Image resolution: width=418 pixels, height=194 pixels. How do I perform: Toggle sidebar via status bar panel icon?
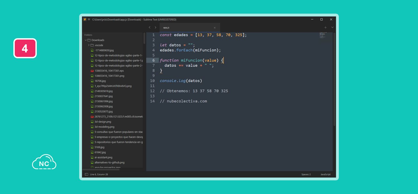pos(86,174)
